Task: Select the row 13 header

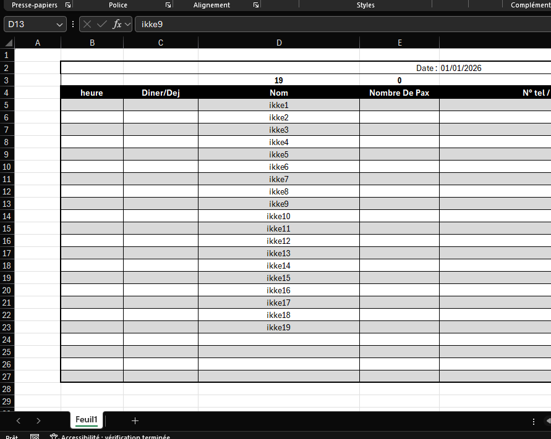Action: coord(7,204)
